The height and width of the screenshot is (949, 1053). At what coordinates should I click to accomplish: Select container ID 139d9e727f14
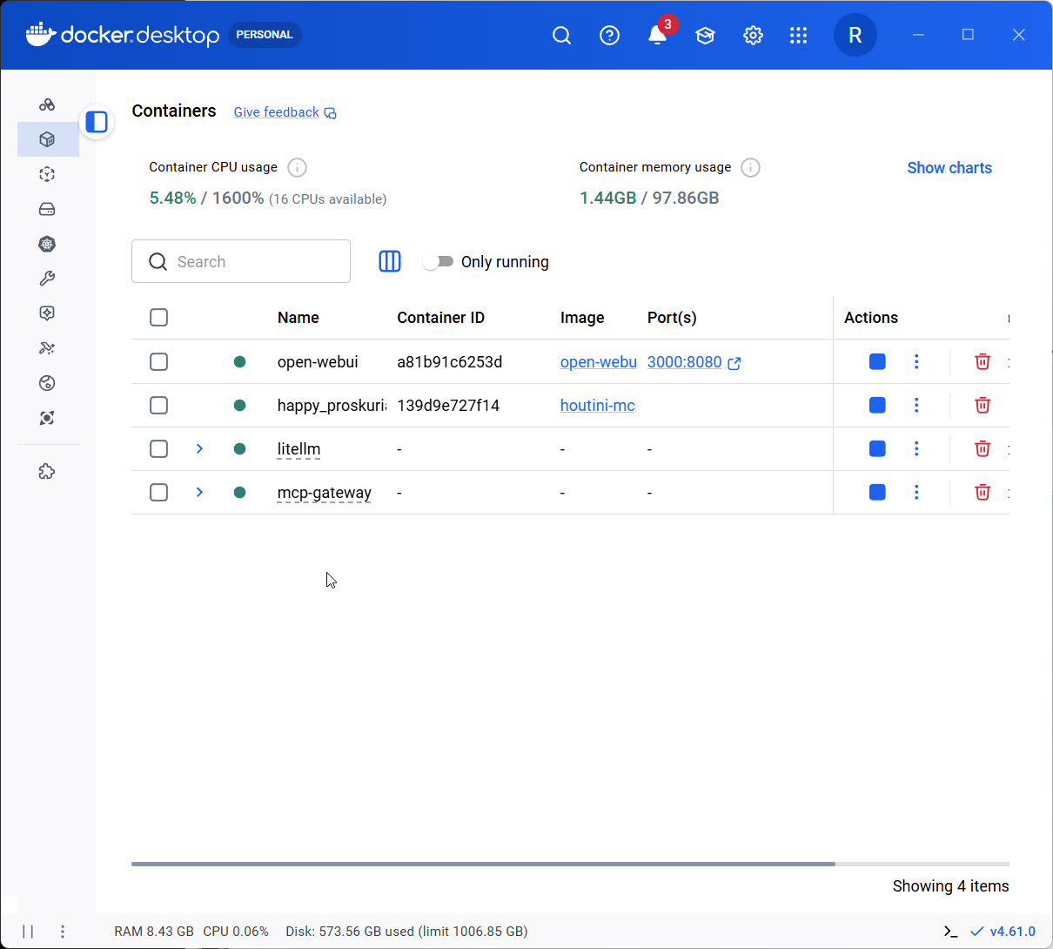point(448,406)
